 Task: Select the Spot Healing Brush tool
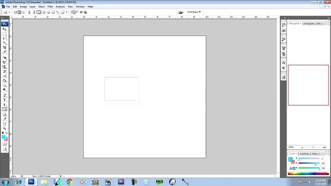pyautogui.click(x=5, y=58)
